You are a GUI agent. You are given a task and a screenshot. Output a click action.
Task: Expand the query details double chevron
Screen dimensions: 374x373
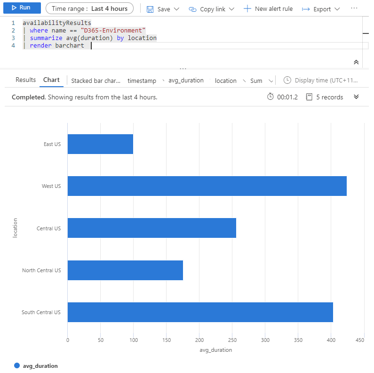click(x=356, y=97)
